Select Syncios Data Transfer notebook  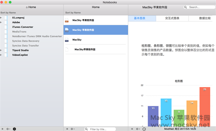pyautogui.click(x=25, y=46)
